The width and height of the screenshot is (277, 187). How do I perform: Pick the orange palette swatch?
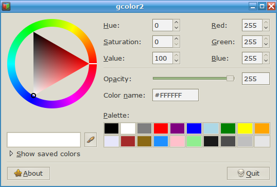click(x=262, y=128)
